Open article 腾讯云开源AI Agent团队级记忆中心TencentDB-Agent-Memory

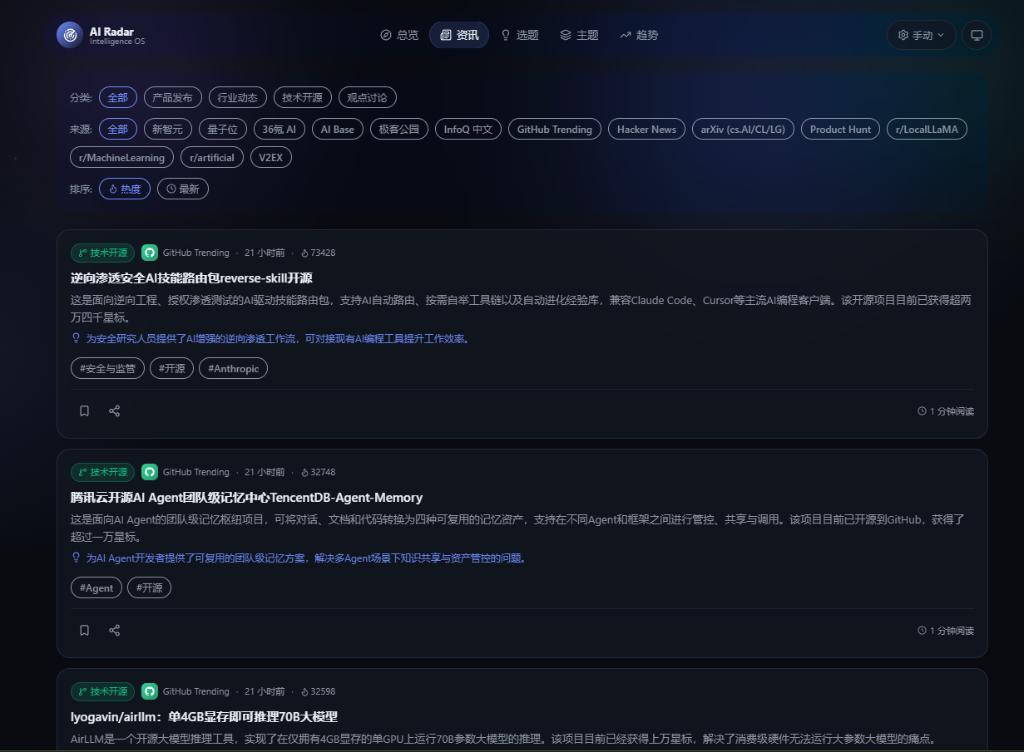pos(247,498)
